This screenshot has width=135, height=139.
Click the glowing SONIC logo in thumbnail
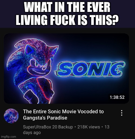click(x=90, y=69)
